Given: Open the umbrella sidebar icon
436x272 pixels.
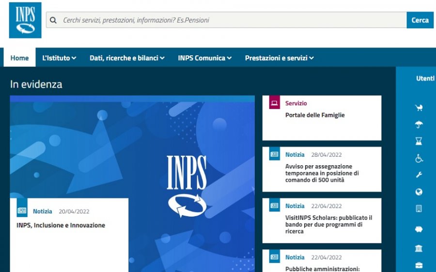Looking at the screenshot, I should coord(419,124).
